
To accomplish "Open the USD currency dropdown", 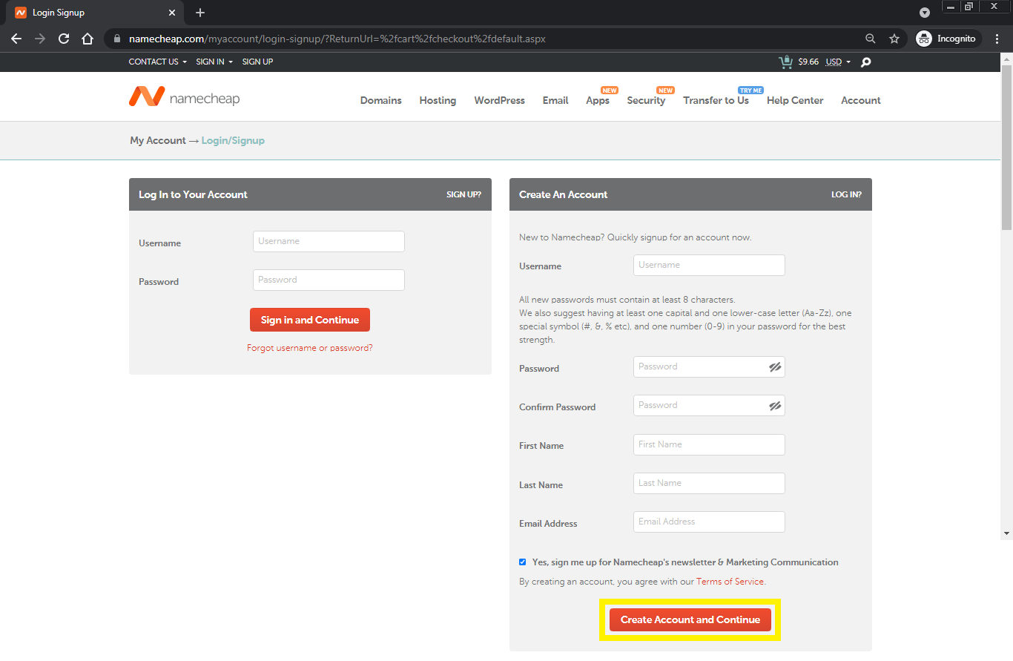I will point(839,62).
